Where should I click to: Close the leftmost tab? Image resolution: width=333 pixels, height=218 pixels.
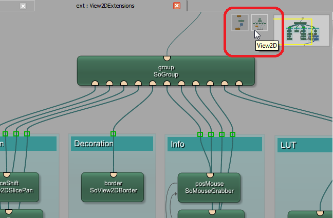tap(23, 6)
